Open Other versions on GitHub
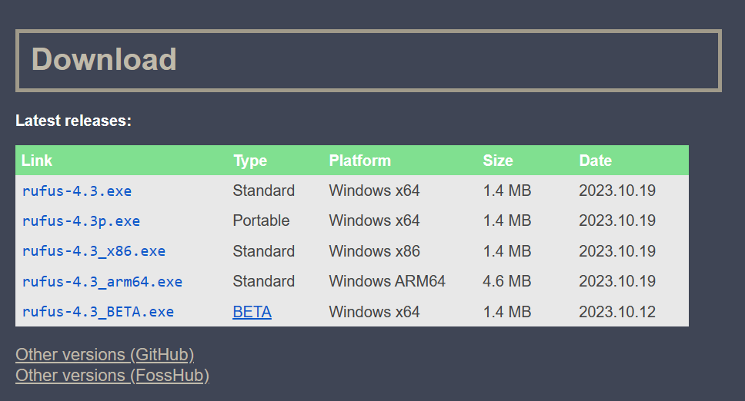The height and width of the screenshot is (401, 745). click(x=105, y=355)
